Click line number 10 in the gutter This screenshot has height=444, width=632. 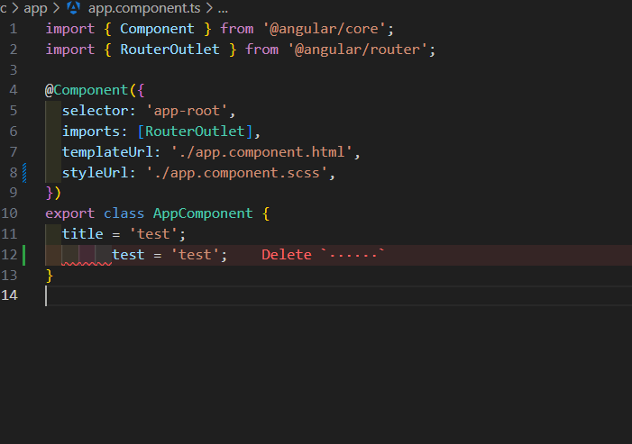click(x=9, y=213)
